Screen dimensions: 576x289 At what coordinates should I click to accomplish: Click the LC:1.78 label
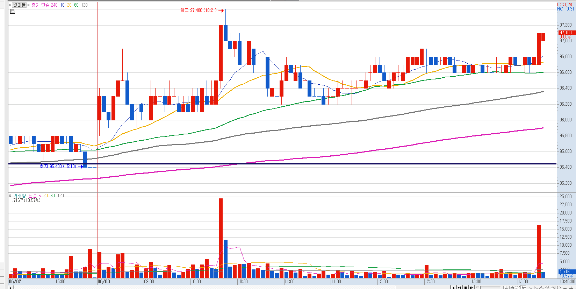click(565, 5)
